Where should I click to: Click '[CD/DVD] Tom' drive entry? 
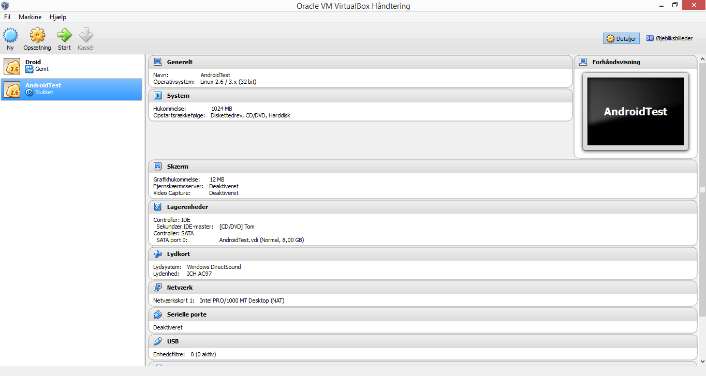[237, 227]
